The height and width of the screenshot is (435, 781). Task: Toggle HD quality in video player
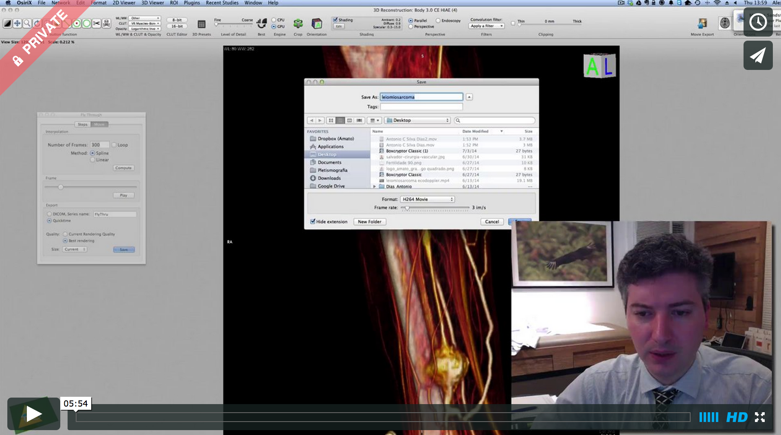[x=737, y=417]
